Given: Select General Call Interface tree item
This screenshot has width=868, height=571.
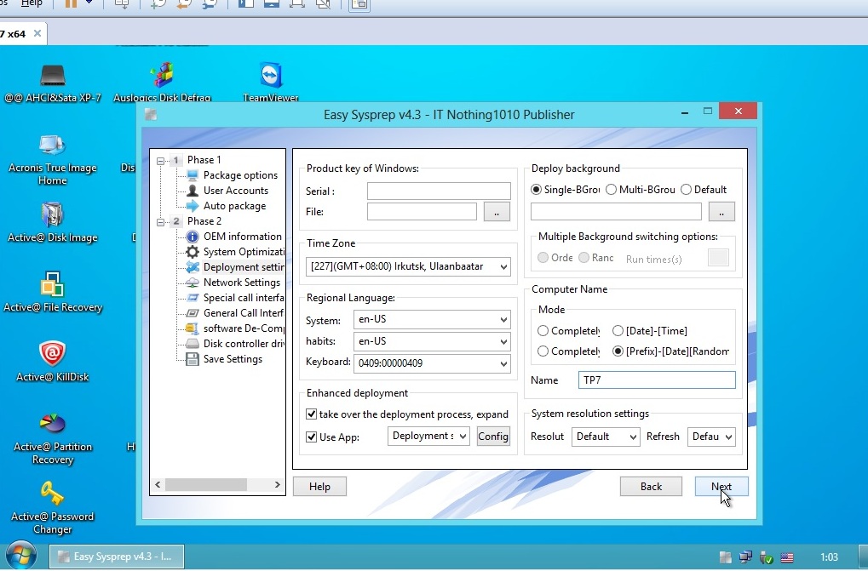Looking at the screenshot, I should (243, 313).
